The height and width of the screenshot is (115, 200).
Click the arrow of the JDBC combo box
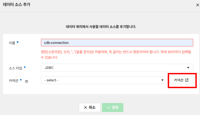tap(188, 68)
